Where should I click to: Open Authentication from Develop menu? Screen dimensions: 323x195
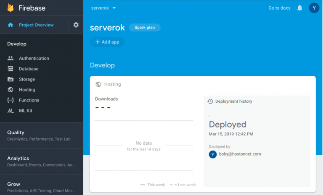(x=34, y=58)
